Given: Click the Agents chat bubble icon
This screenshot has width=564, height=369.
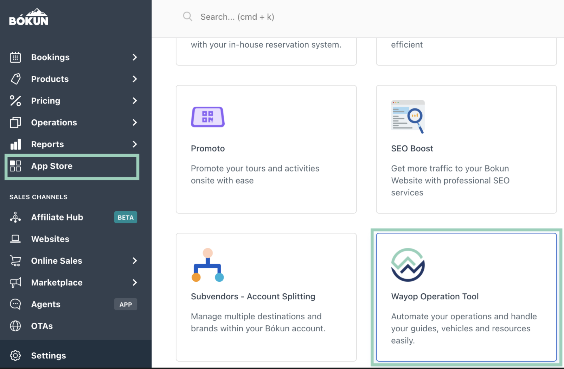Looking at the screenshot, I should (x=15, y=304).
